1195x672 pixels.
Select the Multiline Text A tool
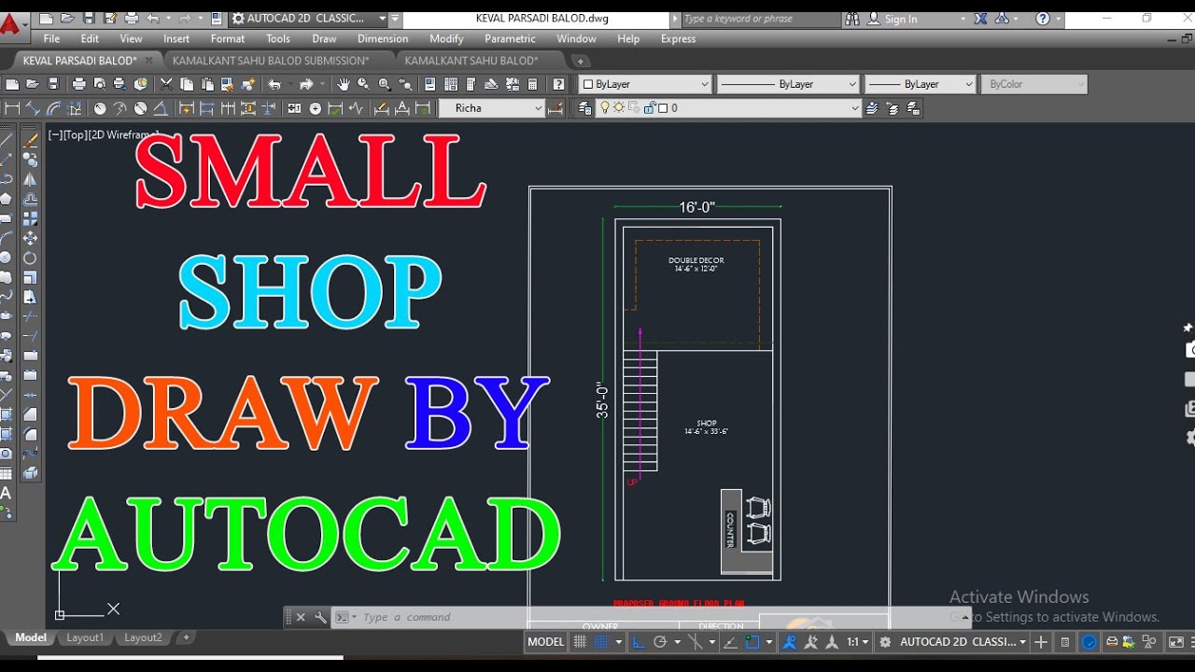7,493
